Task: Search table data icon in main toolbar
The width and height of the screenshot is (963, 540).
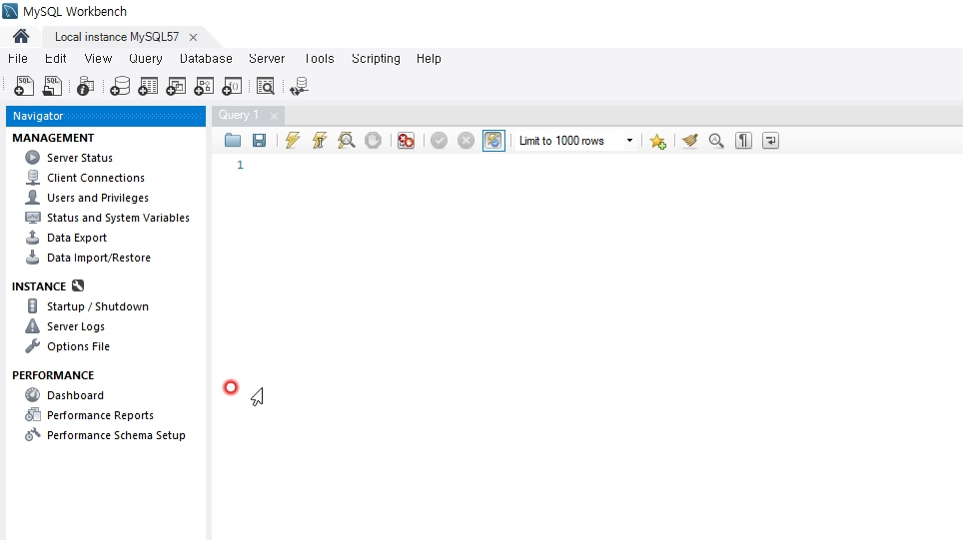Action: coord(266,86)
